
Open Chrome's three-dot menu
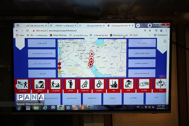pos(166,31)
